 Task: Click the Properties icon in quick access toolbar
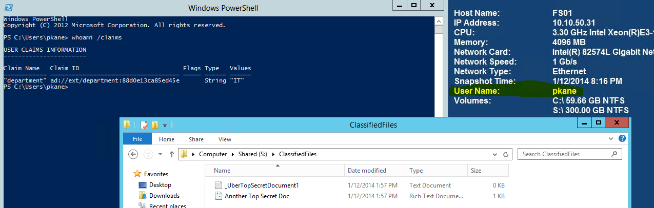click(x=145, y=125)
